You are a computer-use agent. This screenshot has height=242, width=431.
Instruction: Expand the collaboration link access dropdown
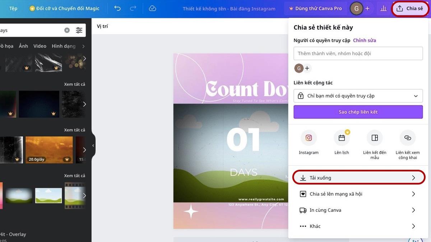pos(358,96)
